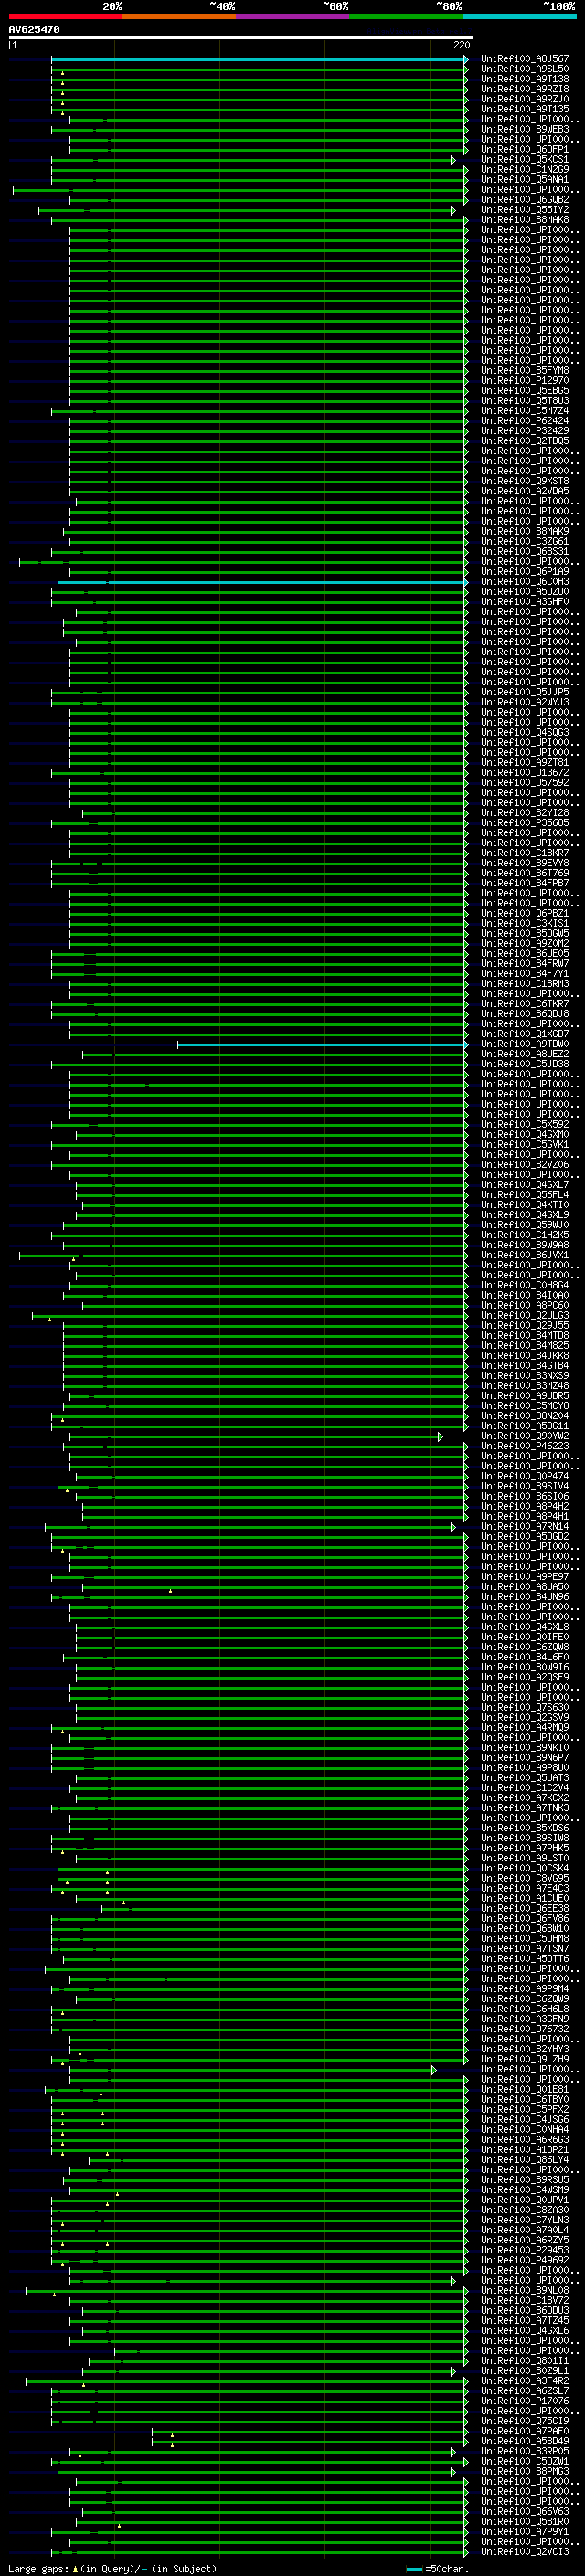Click the green ~80% identity legend segment
This screenshot has width=585, height=2576.
406,17
